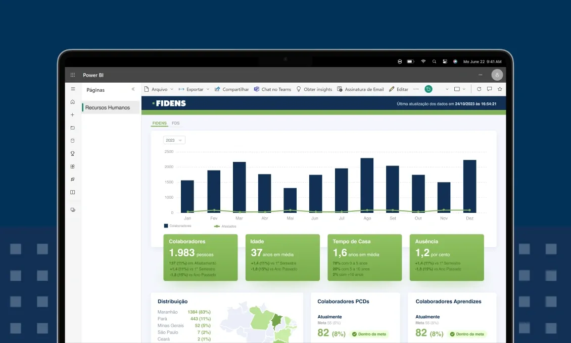Open the Power BI app launcher grid

coord(72,75)
